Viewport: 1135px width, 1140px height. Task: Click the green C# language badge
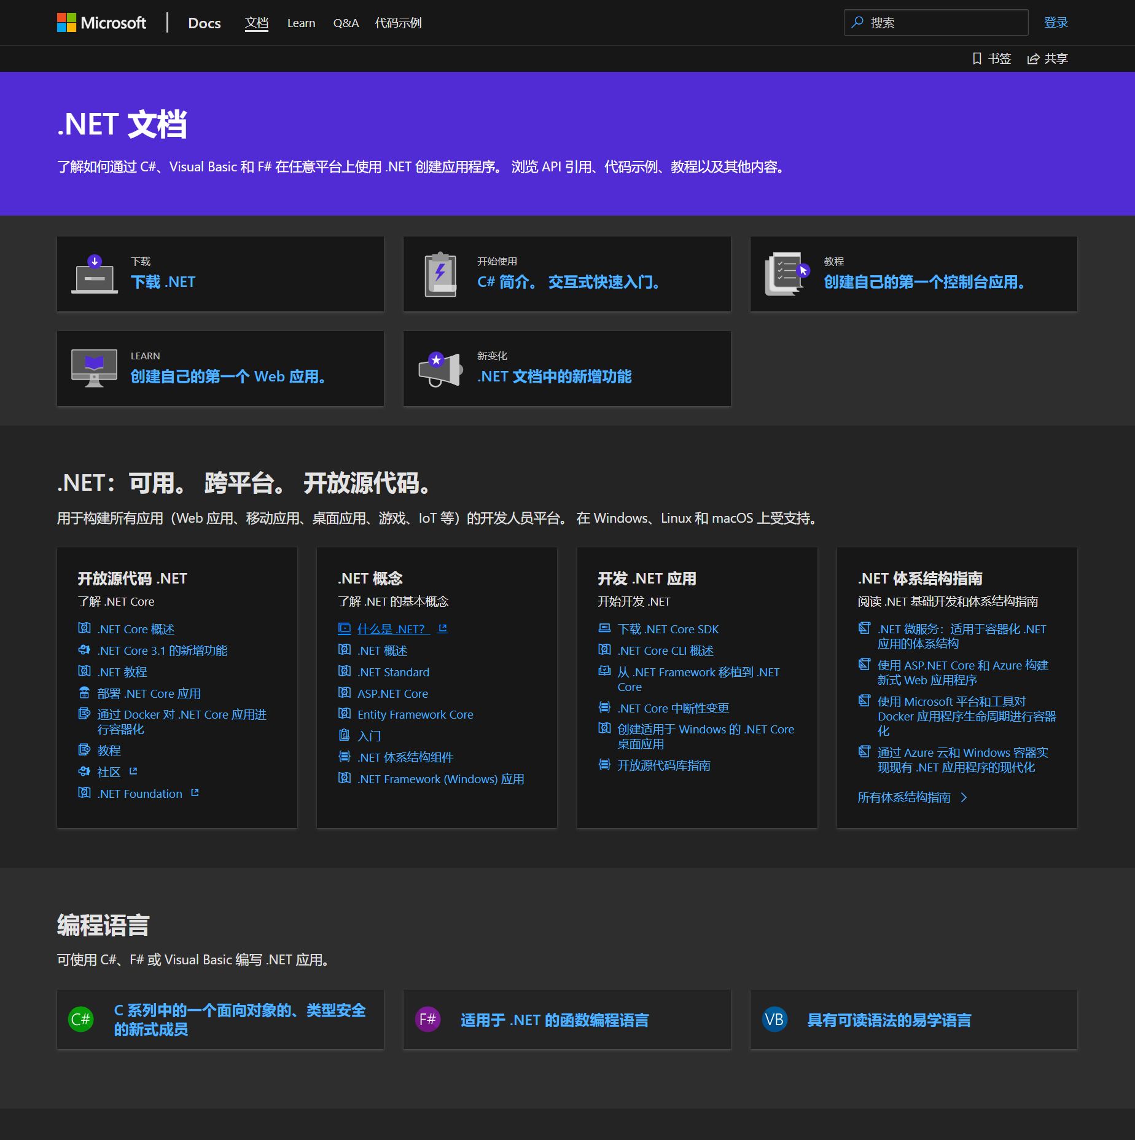pyautogui.click(x=80, y=1020)
